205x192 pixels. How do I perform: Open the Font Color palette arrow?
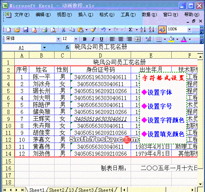pyautogui.click(x=190, y=39)
